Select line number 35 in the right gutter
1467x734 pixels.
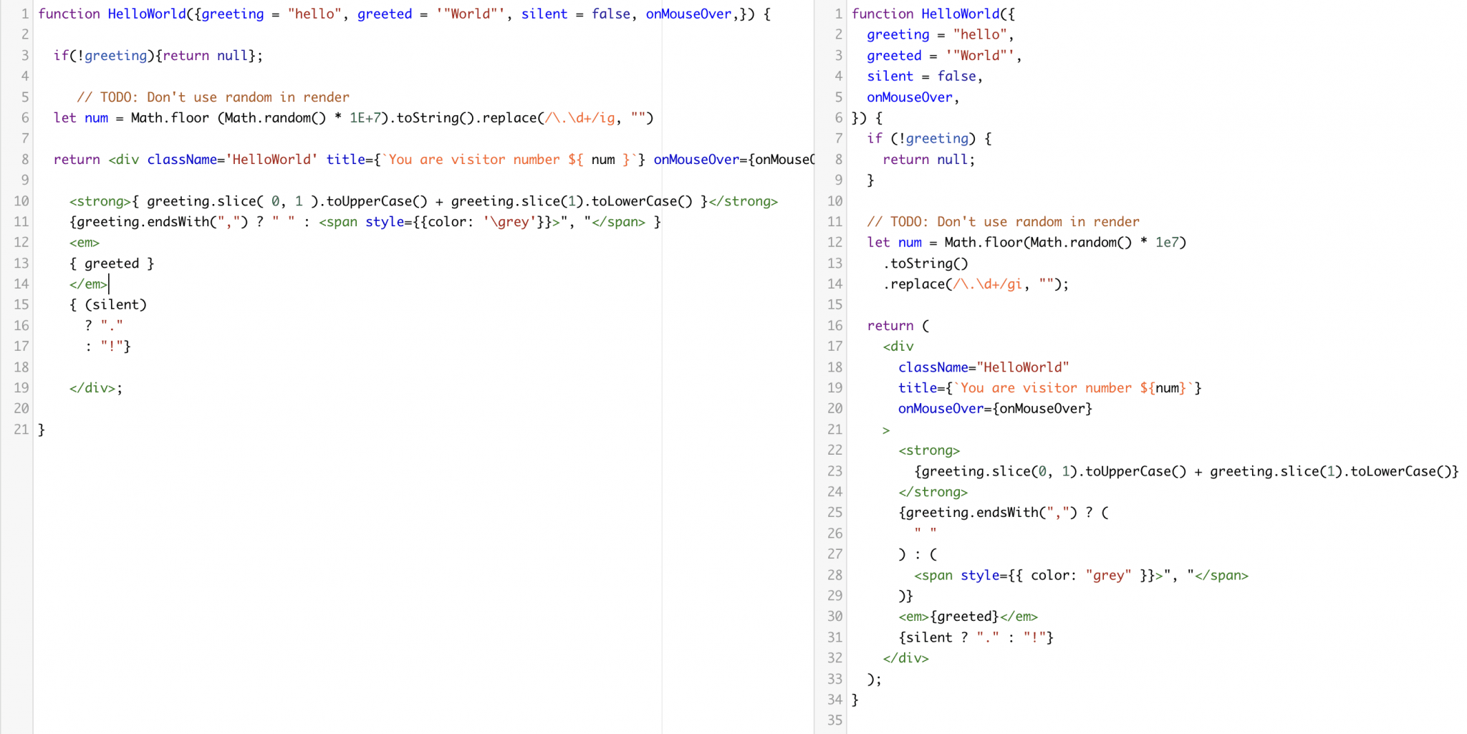[x=834, y=720]
